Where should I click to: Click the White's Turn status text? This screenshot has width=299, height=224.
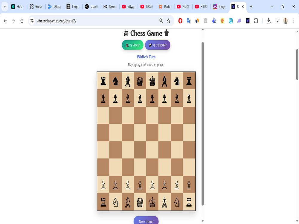[146, 57]
